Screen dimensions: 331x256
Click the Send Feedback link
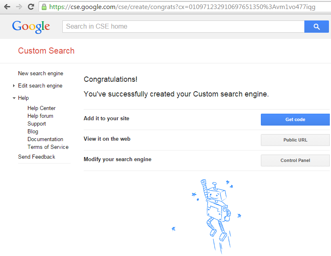(x=37, y=157)
